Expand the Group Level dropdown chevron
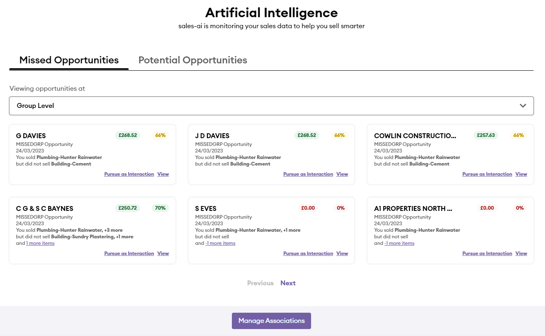This screenshot has width=545, height=336. tap(523, 106)
